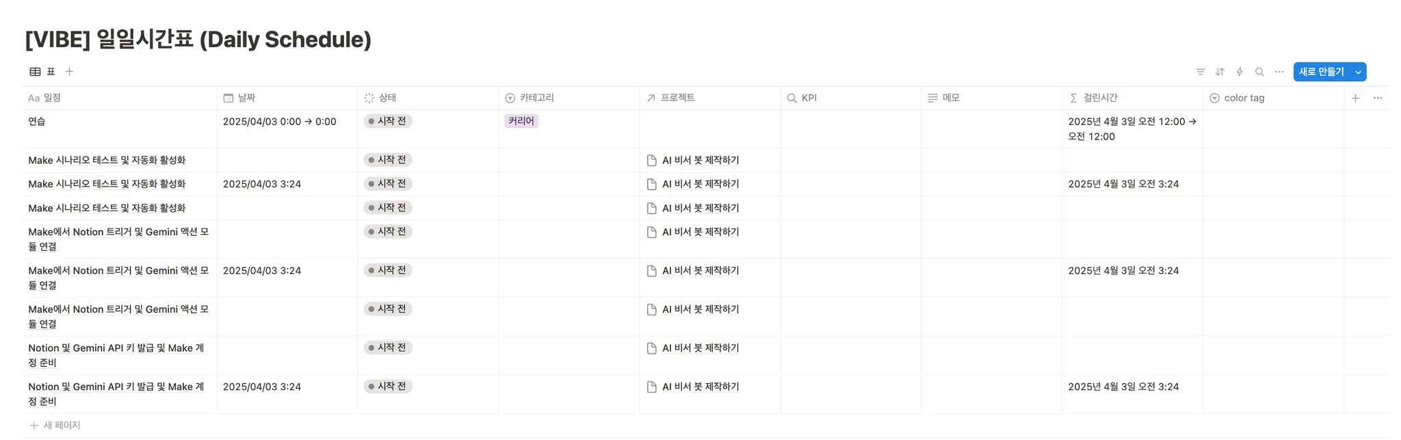Image resolution: width=1401 pixels, height=440 pixels.
Task: Open automations via the lightning bolt icon
Action: (x=1240, y=72)
